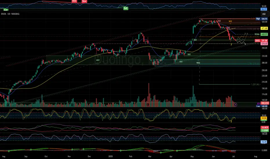270x159 pixels.
Task: Click the Mar label on the time axis
Action: pos(150,156)
